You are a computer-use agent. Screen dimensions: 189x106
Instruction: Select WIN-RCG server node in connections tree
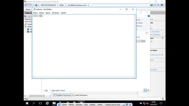(28, 21)
